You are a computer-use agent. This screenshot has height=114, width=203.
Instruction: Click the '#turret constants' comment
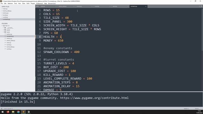[x=59, y=60]
